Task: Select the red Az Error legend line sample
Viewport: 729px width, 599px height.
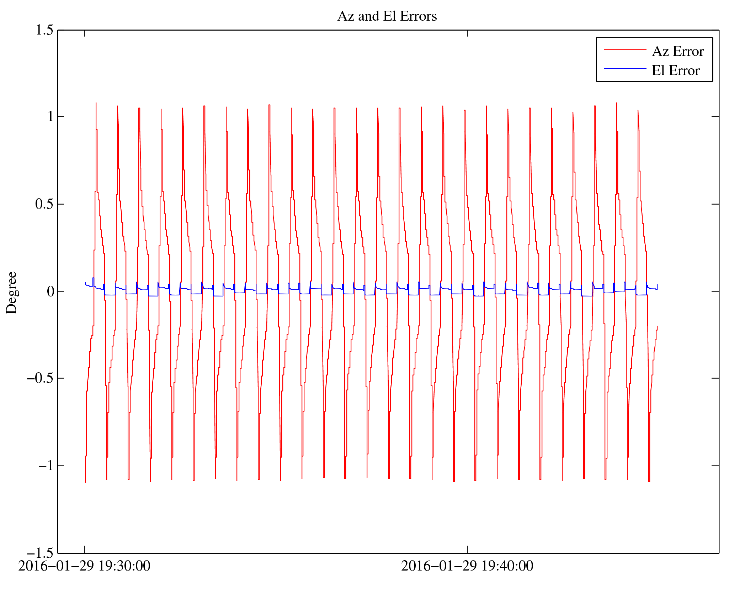Action: [624, 49]
